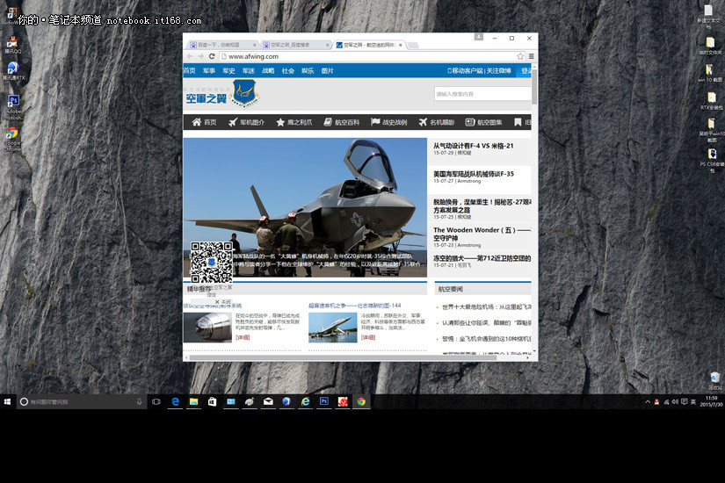Open article 从气动设计看F-4 VS 米格-21

tap(474, 146)
